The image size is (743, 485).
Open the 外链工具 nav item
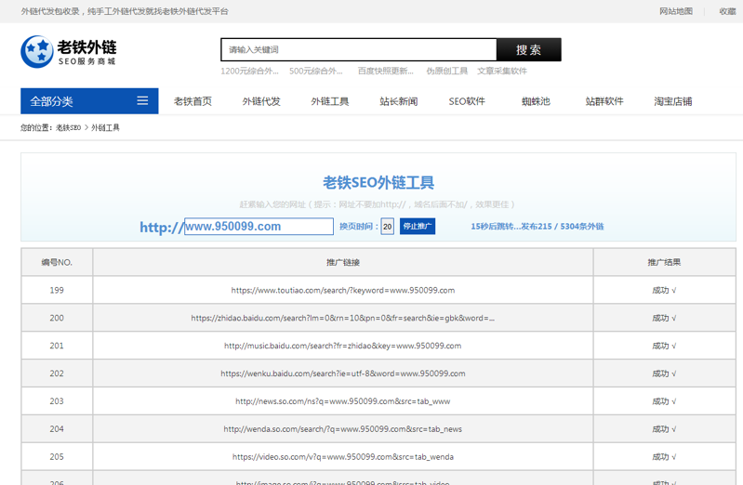coord(330,101)
